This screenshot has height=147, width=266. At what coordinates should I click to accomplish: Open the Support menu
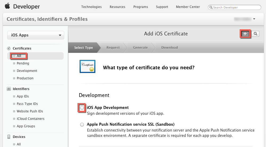(x=162, y=7)
